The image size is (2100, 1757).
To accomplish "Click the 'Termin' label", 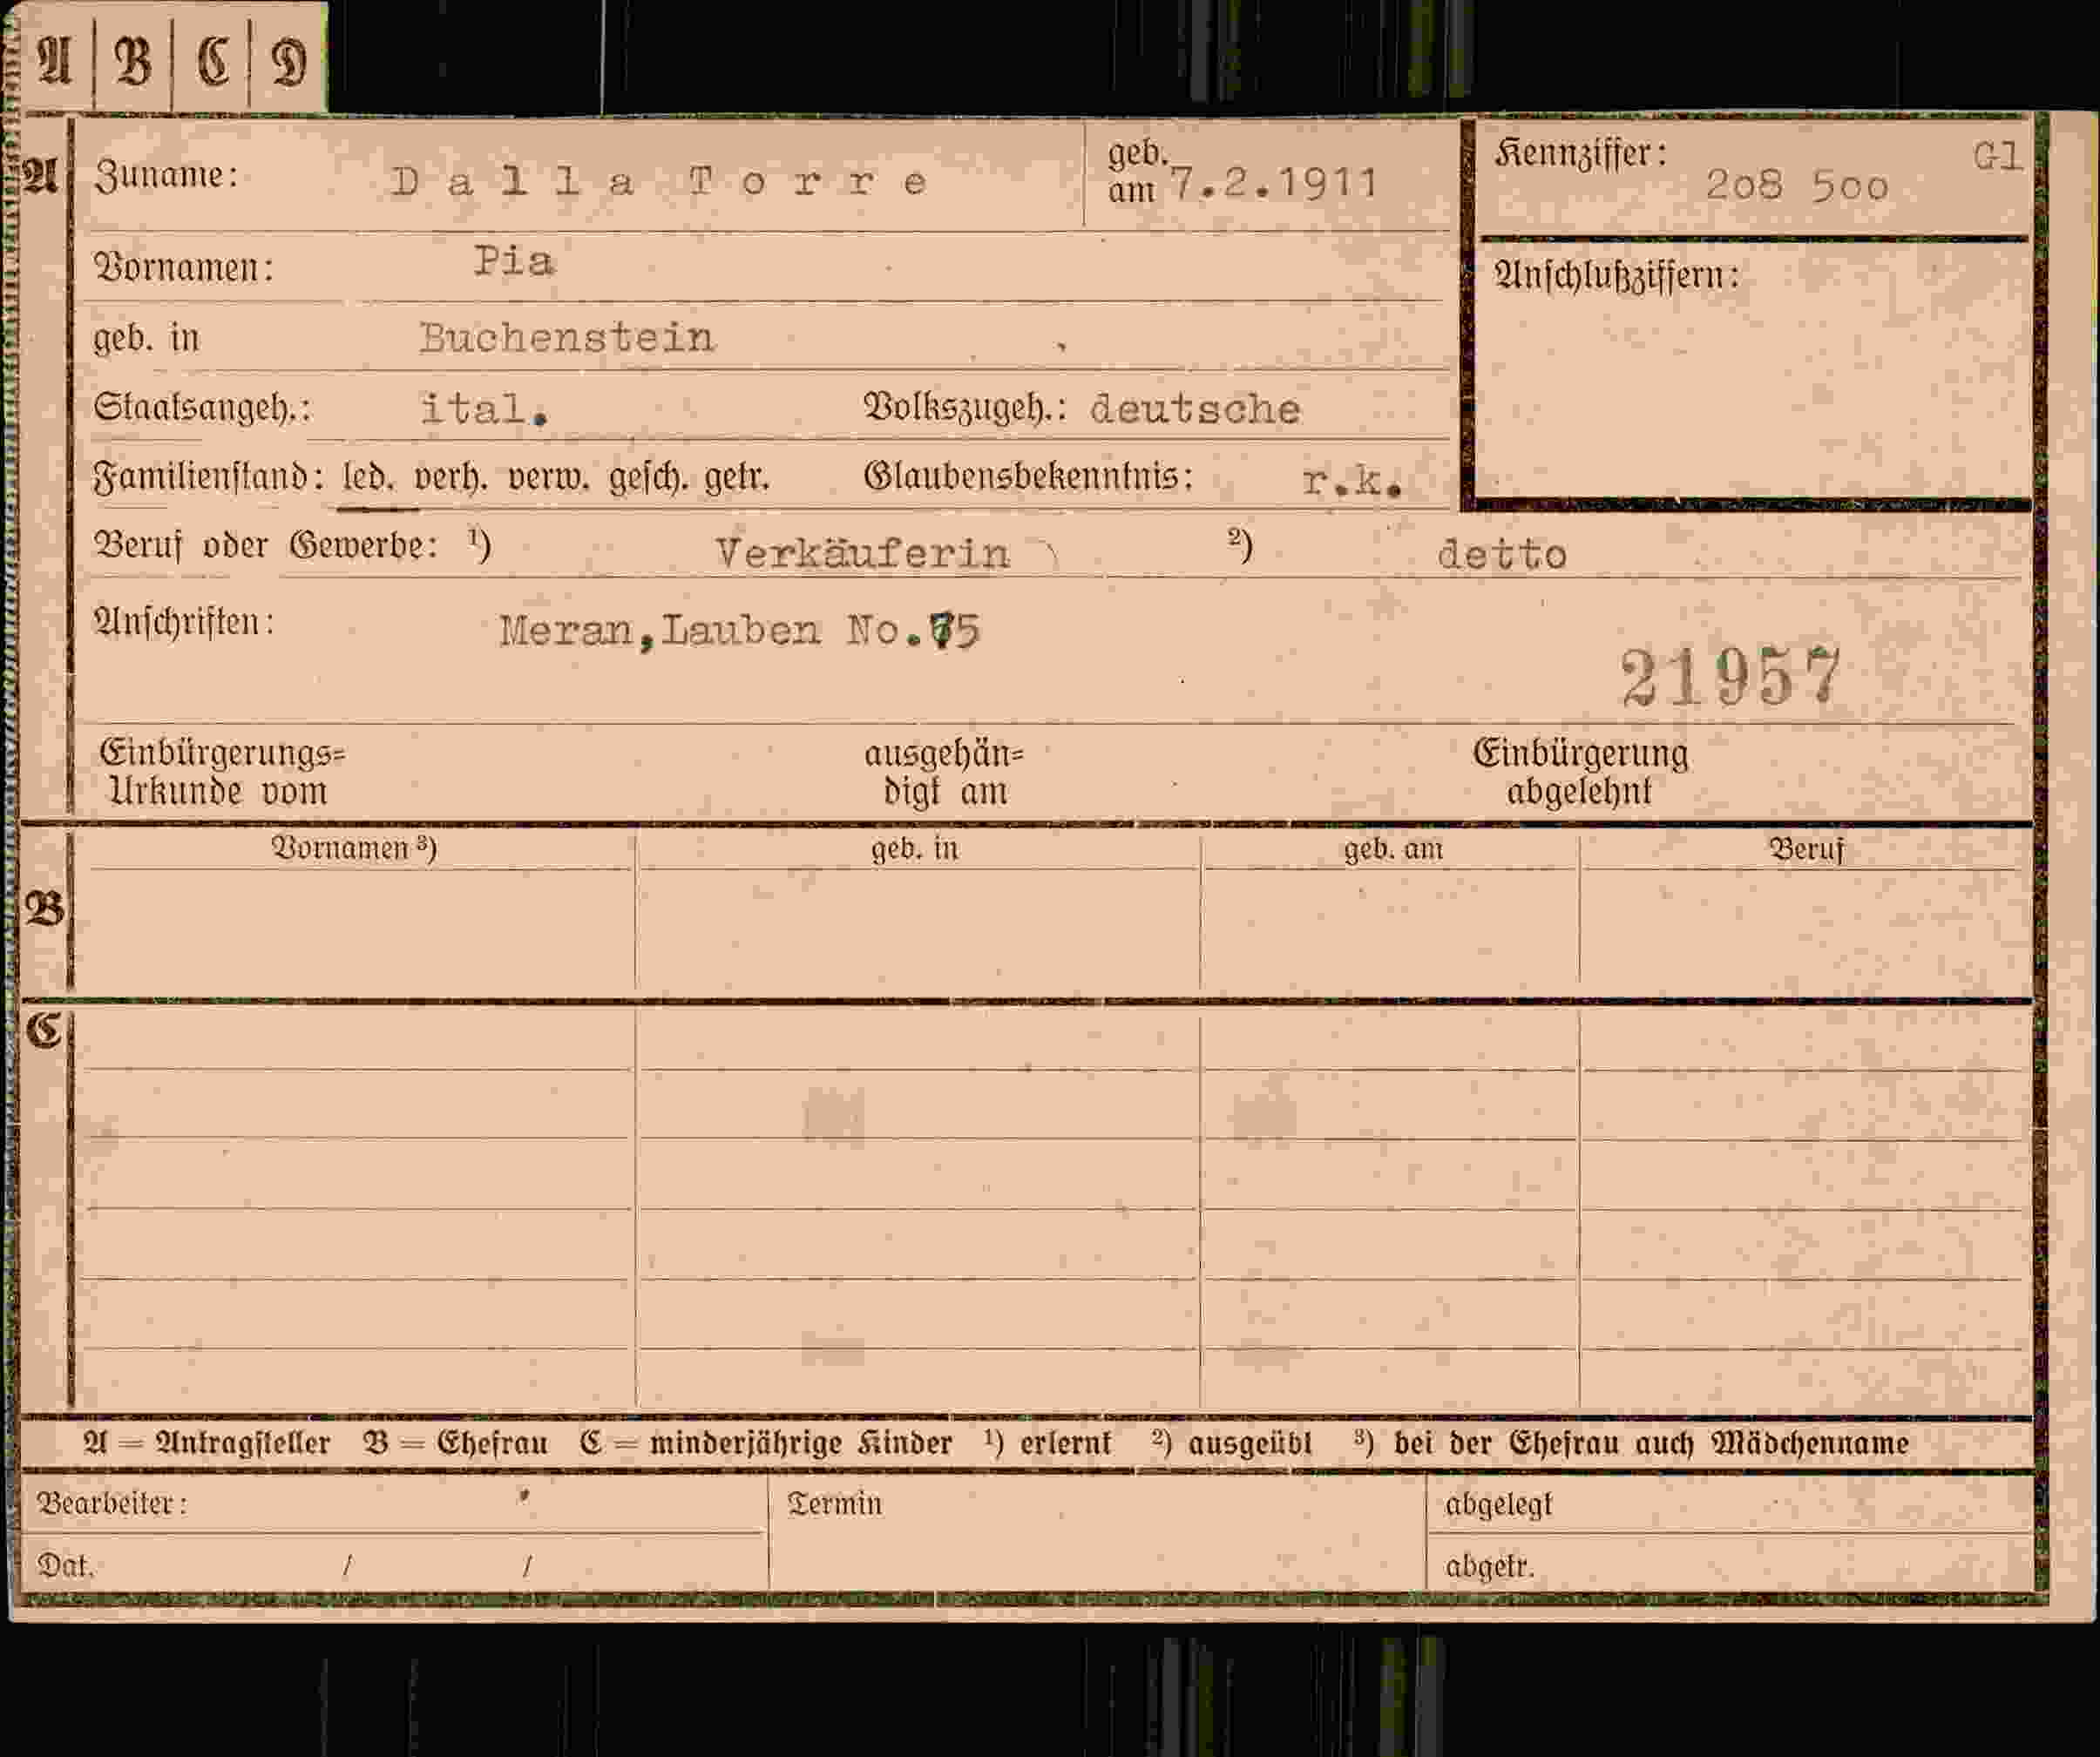I will pyautogui.click(x=835, y=1504).
